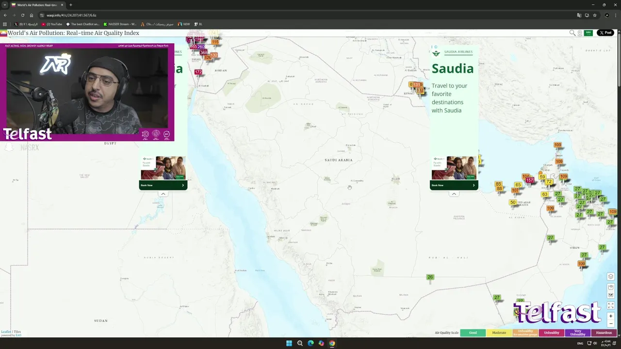Image resolution: width=621 pixels, height=349 pixels.
Task: Open a new browser tab
Action: tap(71, 5)
